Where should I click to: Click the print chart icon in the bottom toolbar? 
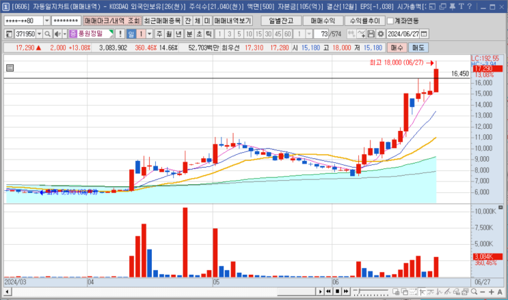pos(465,292)
